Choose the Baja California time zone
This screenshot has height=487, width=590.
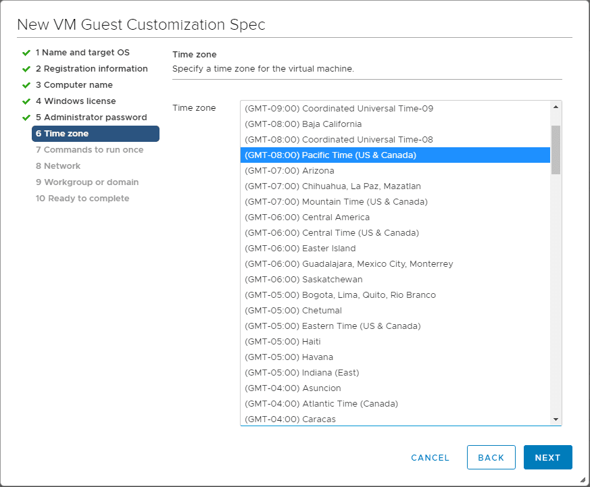point(303,124)
